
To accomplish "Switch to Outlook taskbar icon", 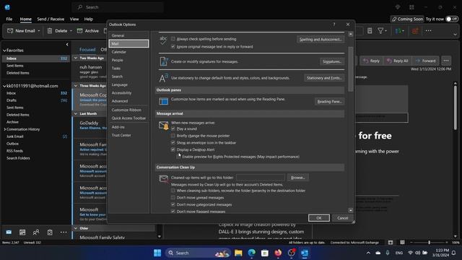I will 305,253.
